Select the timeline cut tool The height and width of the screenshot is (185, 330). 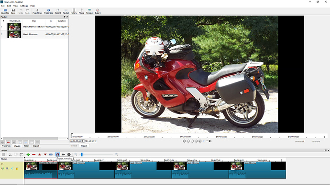tap(10, 154)
